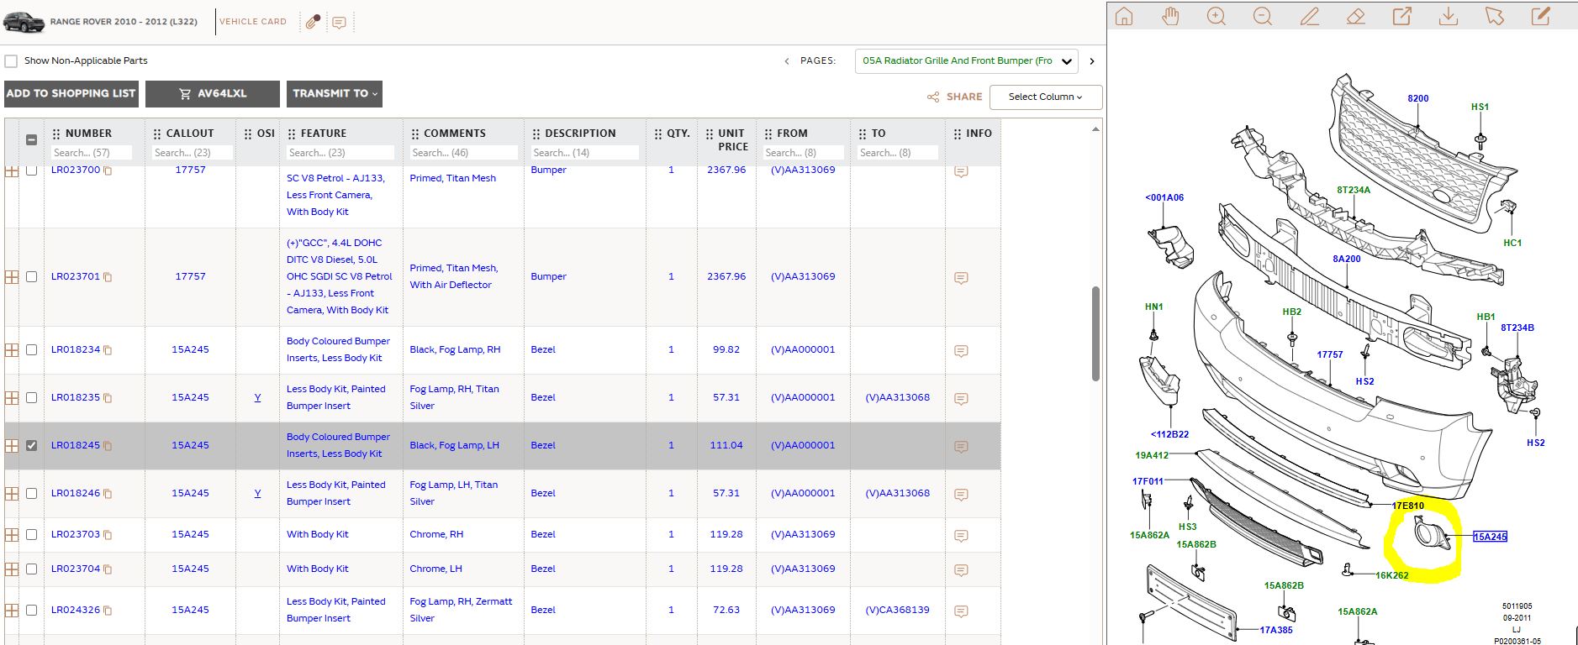Zoom in on the parts diagram
The width and height of the screenshot is (1578, 645).
[1216, 17]
